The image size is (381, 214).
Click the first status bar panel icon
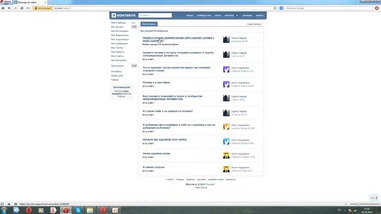pyautogui.click(x=2, y=204)
